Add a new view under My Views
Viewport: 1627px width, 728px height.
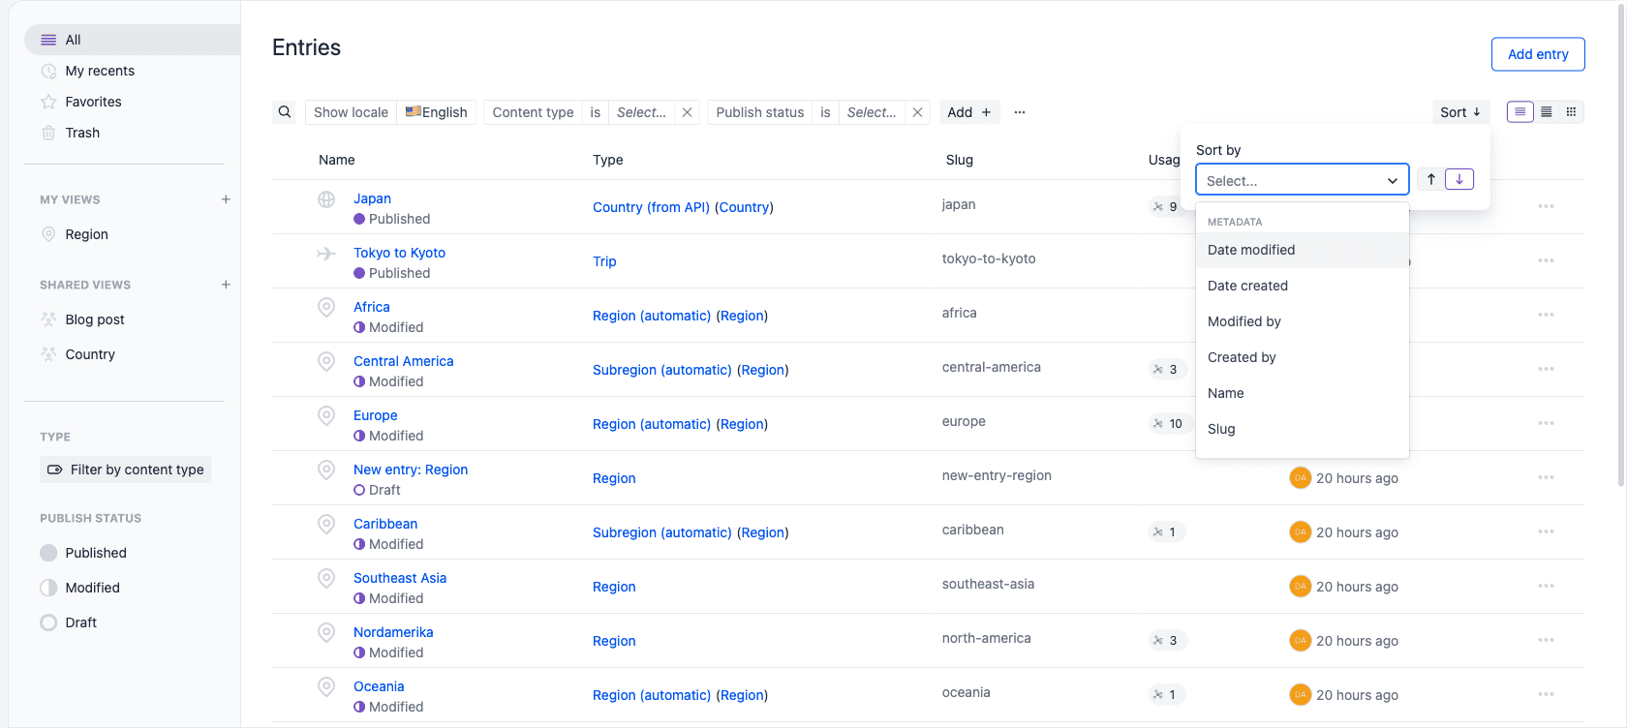[x=226, y=199]
